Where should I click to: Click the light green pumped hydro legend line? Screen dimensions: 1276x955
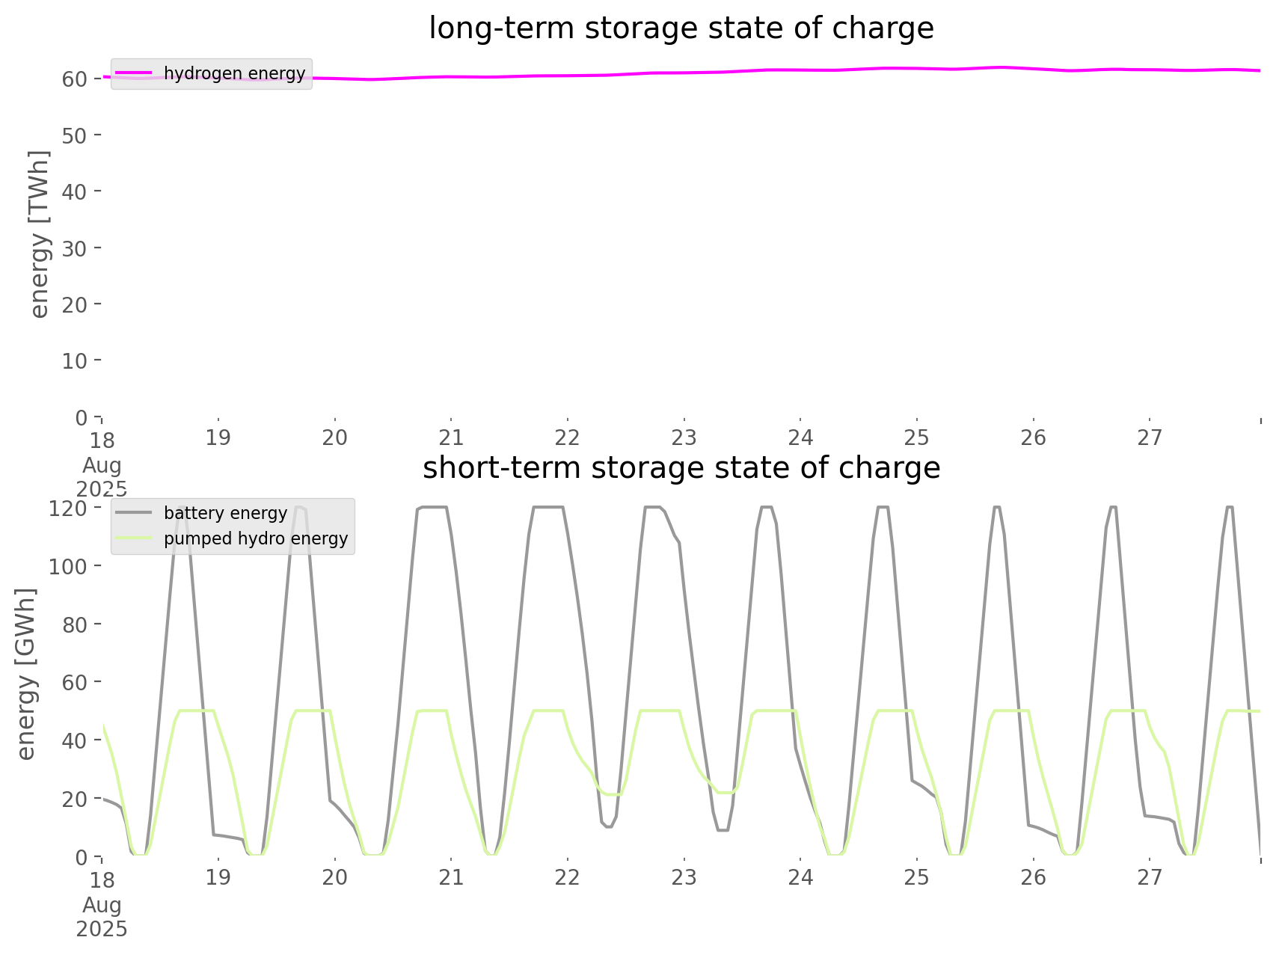[x=134, y=538]
